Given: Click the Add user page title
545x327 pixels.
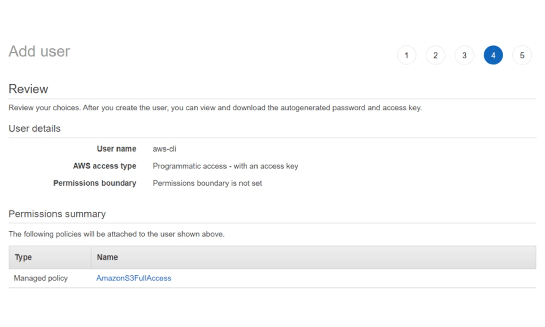Looking at the screenshot, I should click(x=39, y=51).
